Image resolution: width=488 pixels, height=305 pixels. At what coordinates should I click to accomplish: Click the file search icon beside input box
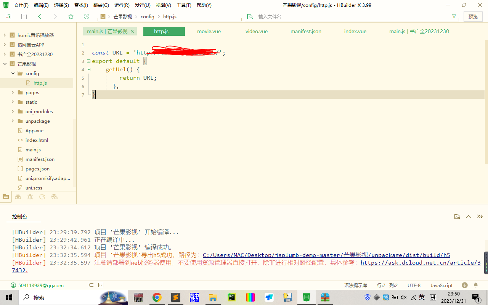pyautogui.click(x=250, y=16)
